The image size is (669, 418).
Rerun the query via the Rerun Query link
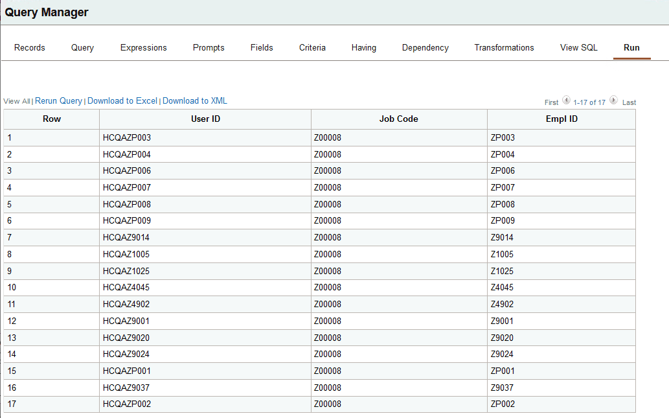(58, 101)
